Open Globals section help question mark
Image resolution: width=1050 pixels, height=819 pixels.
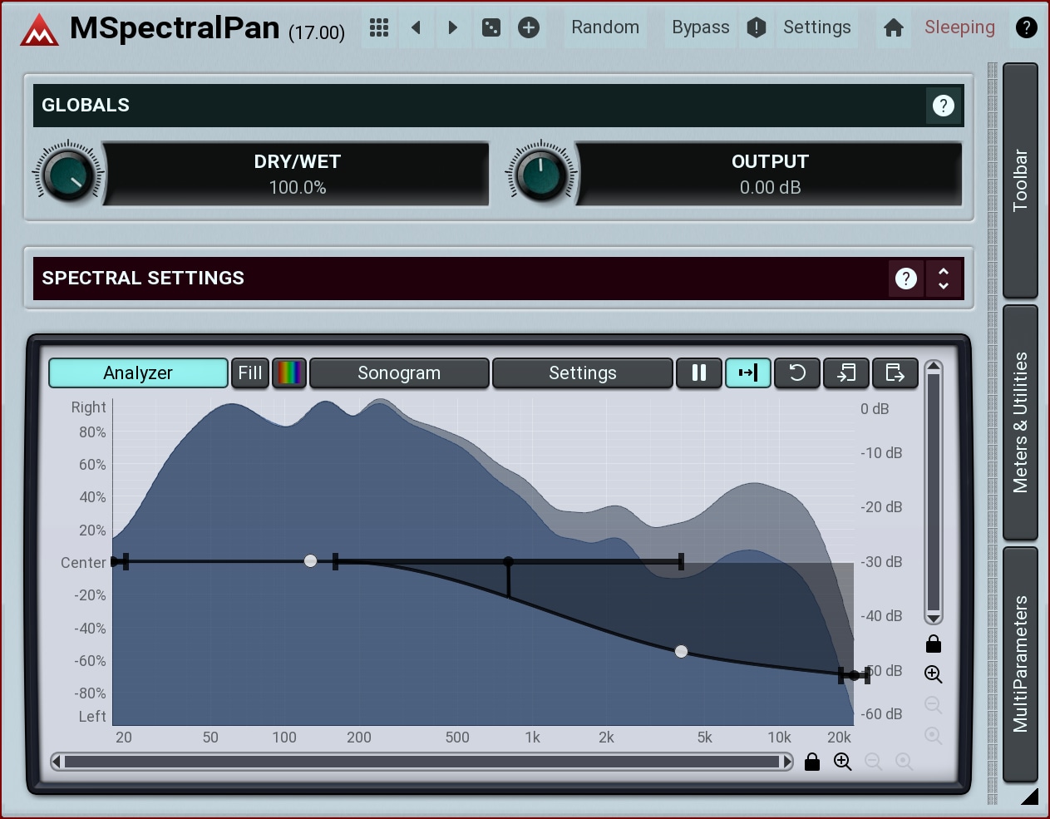point(943,106)
